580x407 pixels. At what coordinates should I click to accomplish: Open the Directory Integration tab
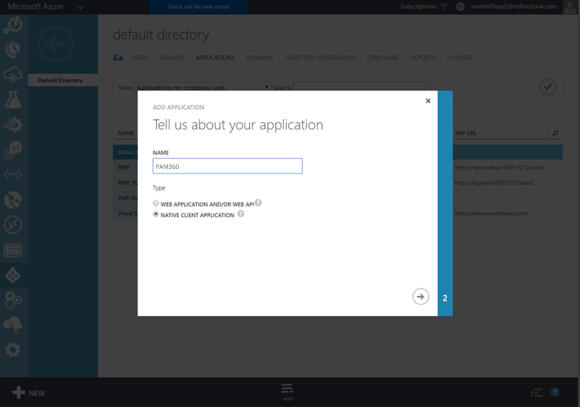[320, 58]
